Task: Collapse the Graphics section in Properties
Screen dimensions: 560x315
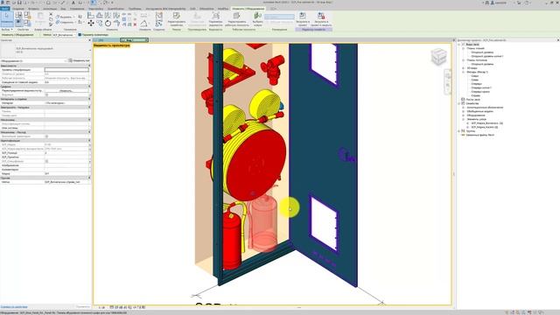Action: click(x=89, y=87)
